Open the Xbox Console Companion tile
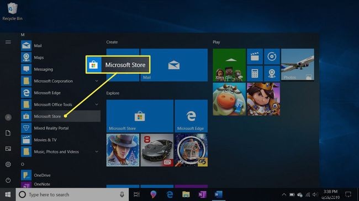Image resolution: width=359 pixels, height=201 pixels. tap(229, 65)
